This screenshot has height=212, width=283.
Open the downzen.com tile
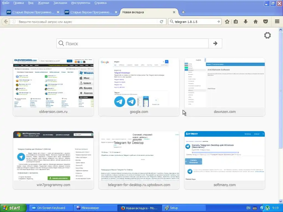coord(225,87)
